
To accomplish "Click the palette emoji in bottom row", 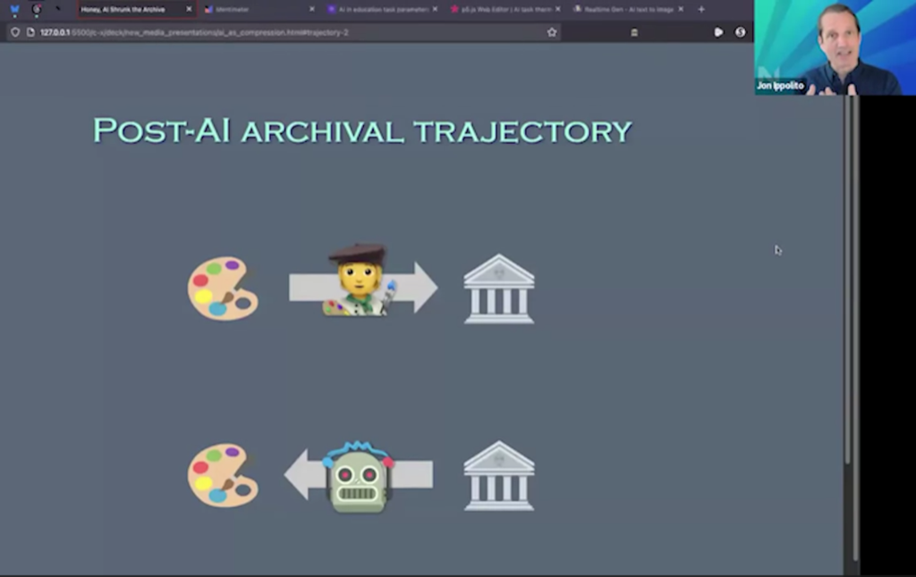I will coord(223,475).
